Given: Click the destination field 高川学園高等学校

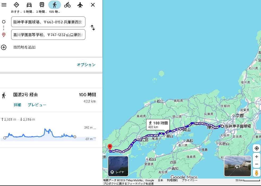Looking at the screenshot, I should (x=48, y=35).
